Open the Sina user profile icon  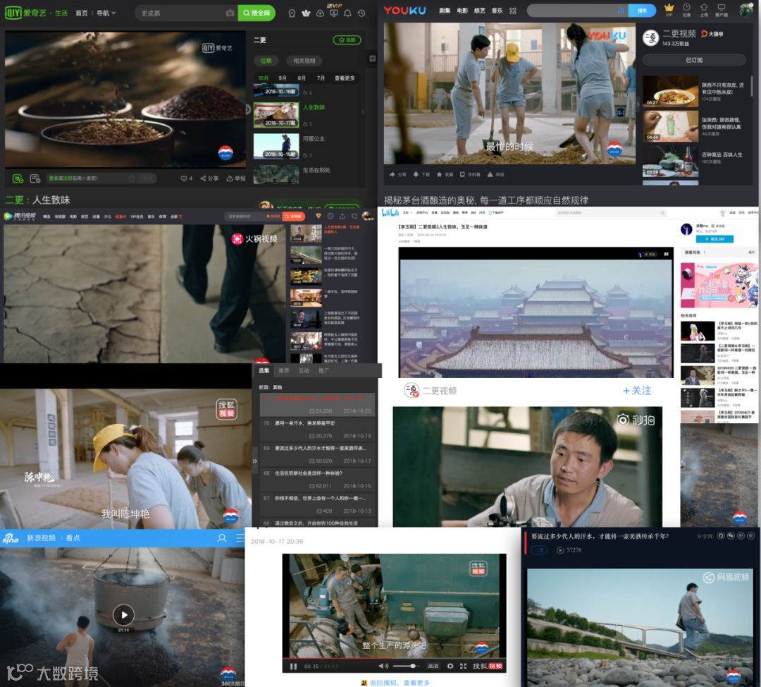tap(222, 538)
